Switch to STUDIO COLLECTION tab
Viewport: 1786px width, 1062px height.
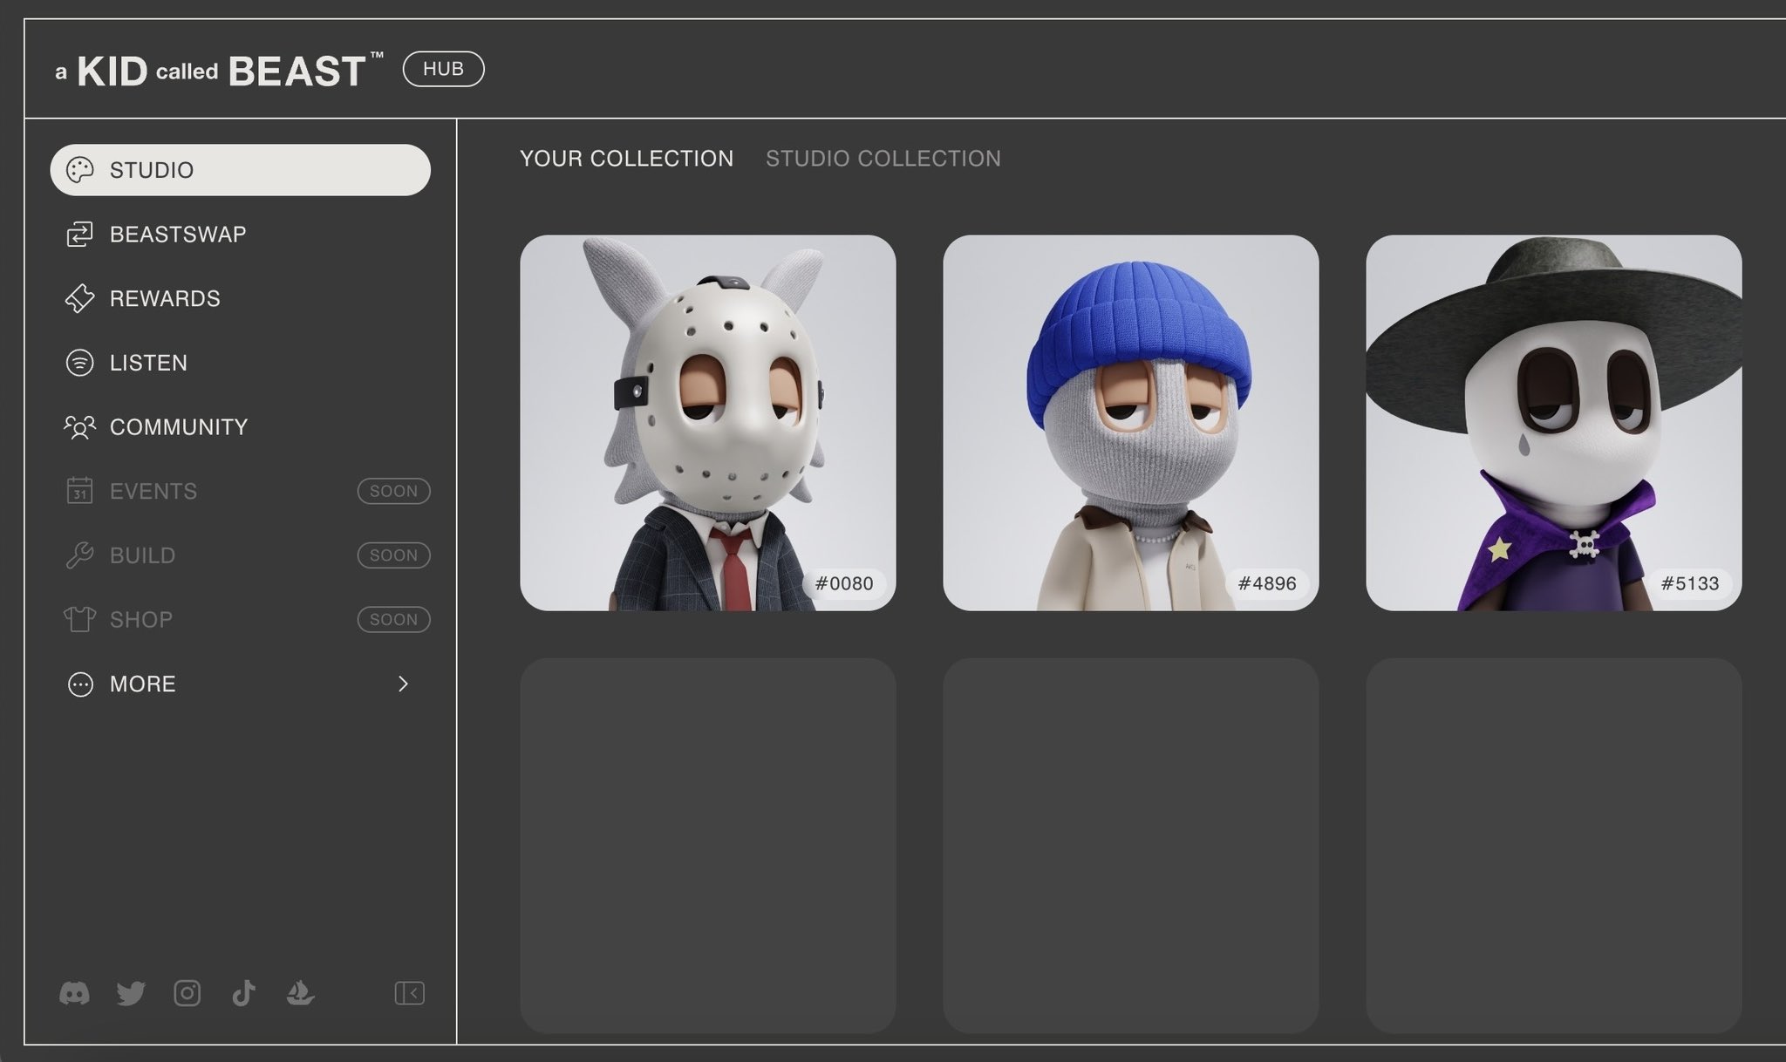[883, 159]
